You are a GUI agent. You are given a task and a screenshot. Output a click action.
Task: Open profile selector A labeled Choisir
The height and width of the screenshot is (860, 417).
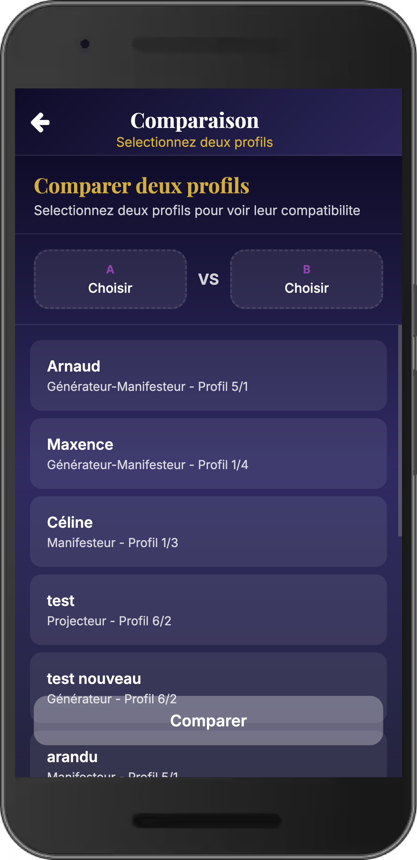coord(110,280)
